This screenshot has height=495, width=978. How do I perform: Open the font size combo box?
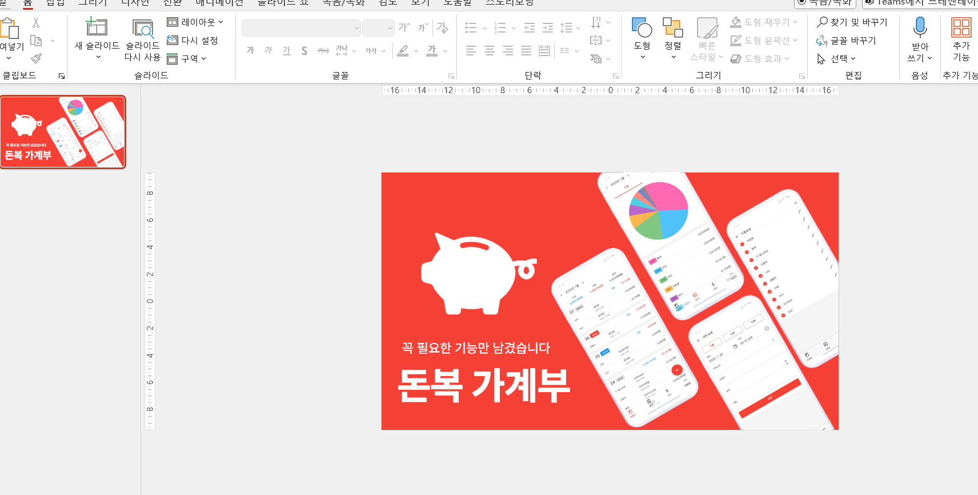(378, 27)
